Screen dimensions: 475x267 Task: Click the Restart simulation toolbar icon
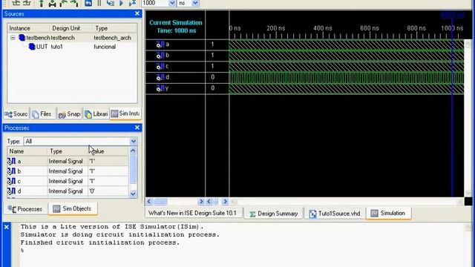pyautogui.click(x=88, y=3)
